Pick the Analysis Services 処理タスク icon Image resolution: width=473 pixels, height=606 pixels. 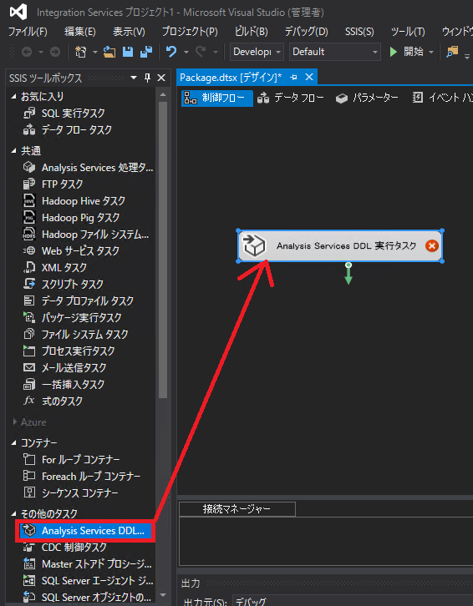point(29,167)
